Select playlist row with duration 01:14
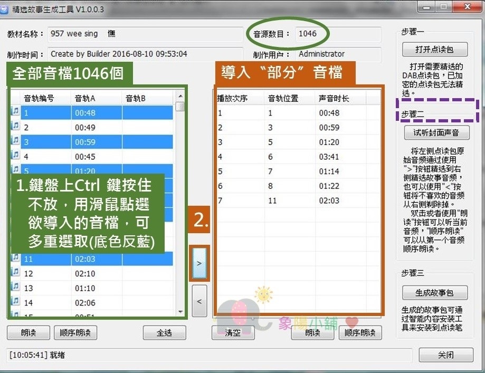485x373 pixels. [298, 171]
